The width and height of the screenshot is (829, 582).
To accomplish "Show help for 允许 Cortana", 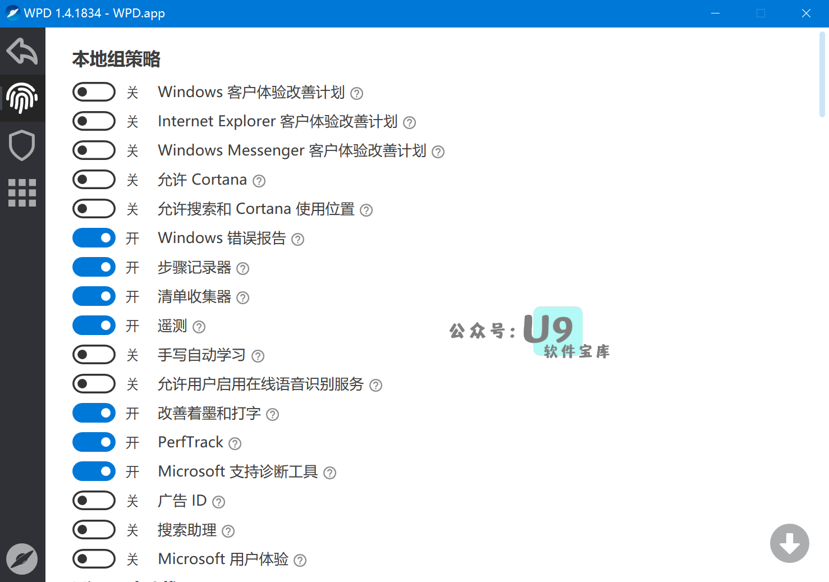I will click(x=259, y=181).
